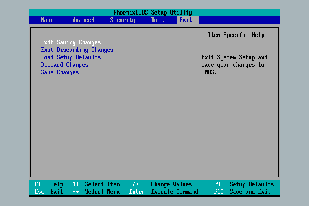The height and width of the screenshot is (206, 309).
Task: Choose the Discard Changes option
Action: click(64, 65)
